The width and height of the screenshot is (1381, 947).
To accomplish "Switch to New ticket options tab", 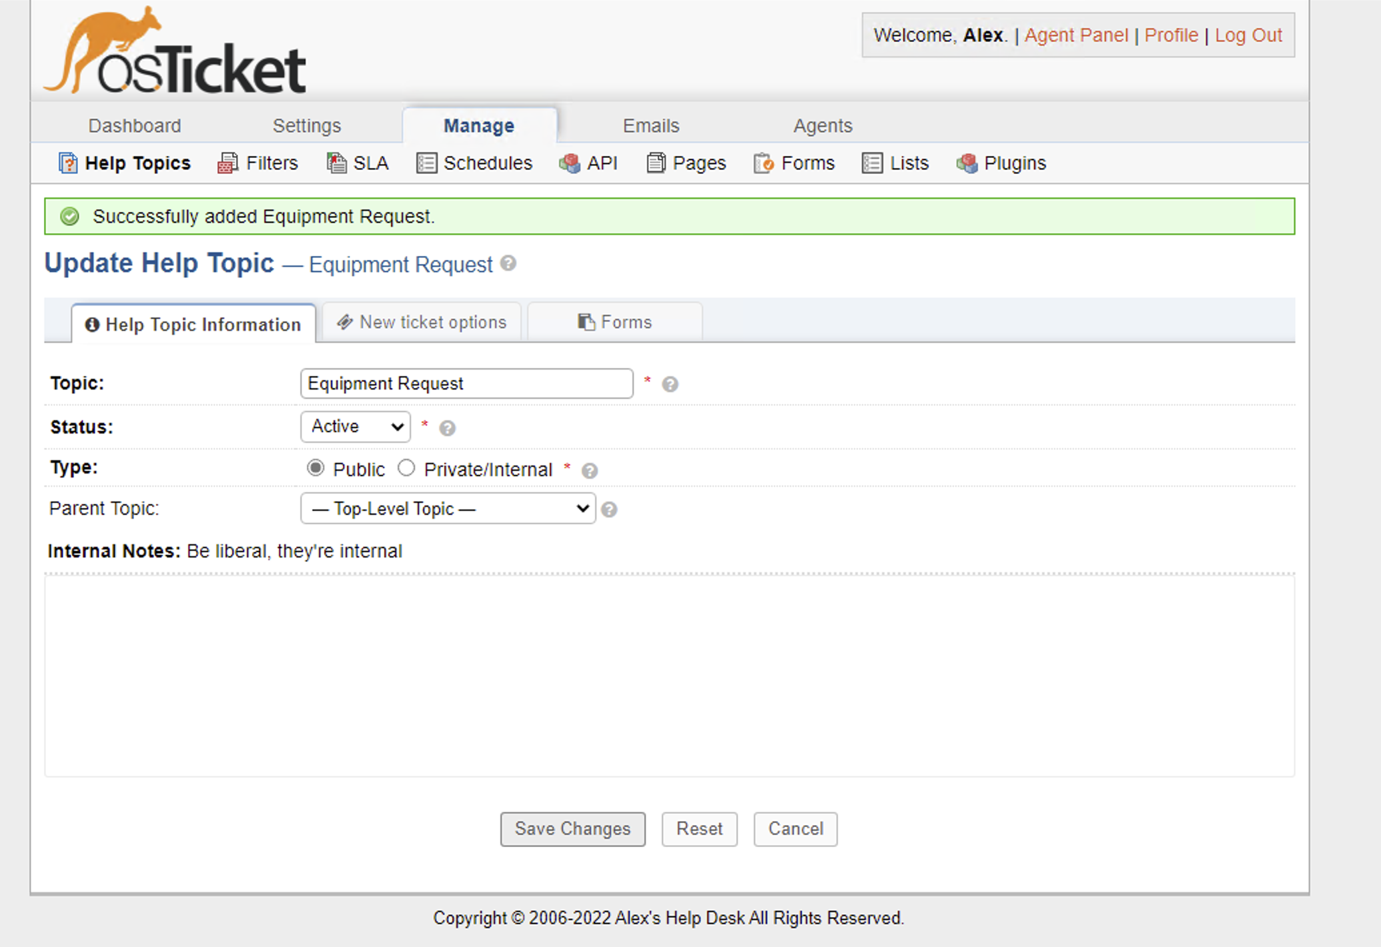I will [422, 323].
